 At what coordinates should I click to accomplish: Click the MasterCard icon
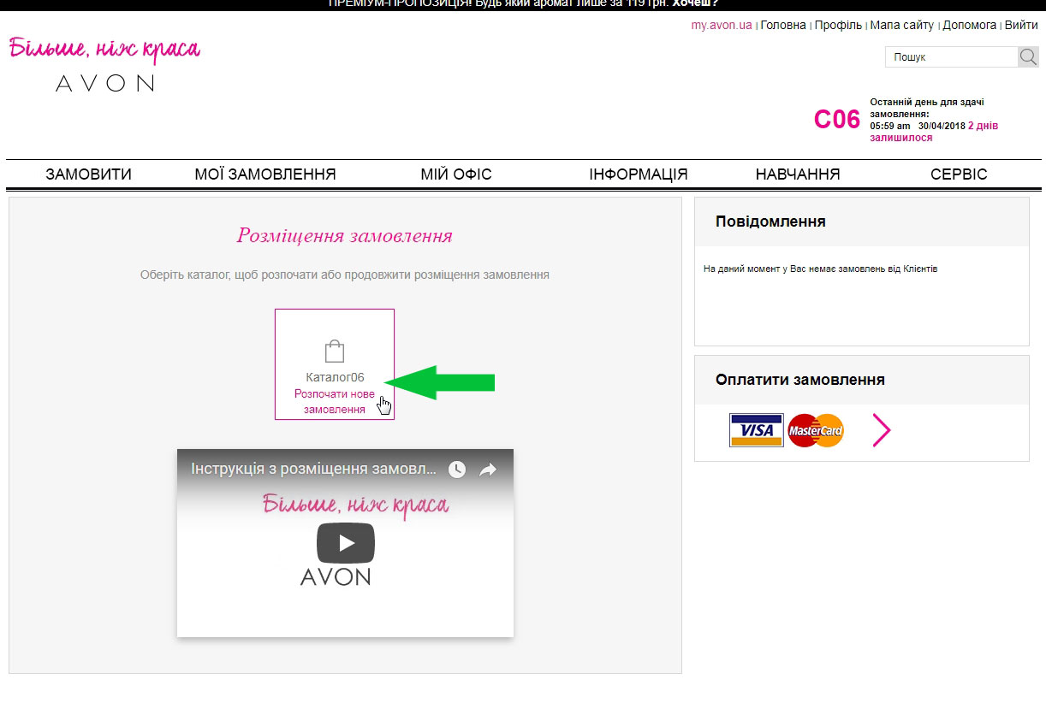(816, 430)
